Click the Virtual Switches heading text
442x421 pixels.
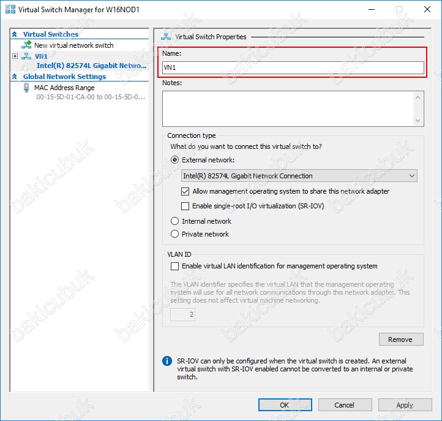[x=51, y=34]
